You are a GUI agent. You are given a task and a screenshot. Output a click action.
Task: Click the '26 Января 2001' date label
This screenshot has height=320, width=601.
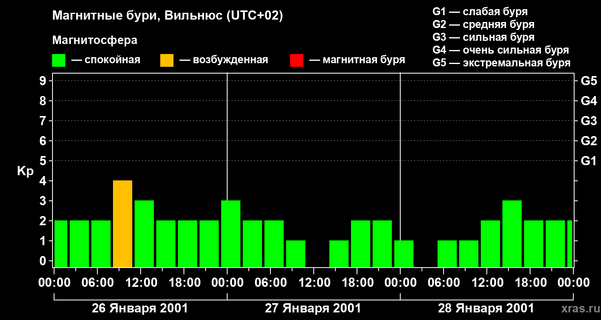tap(140, 308)
